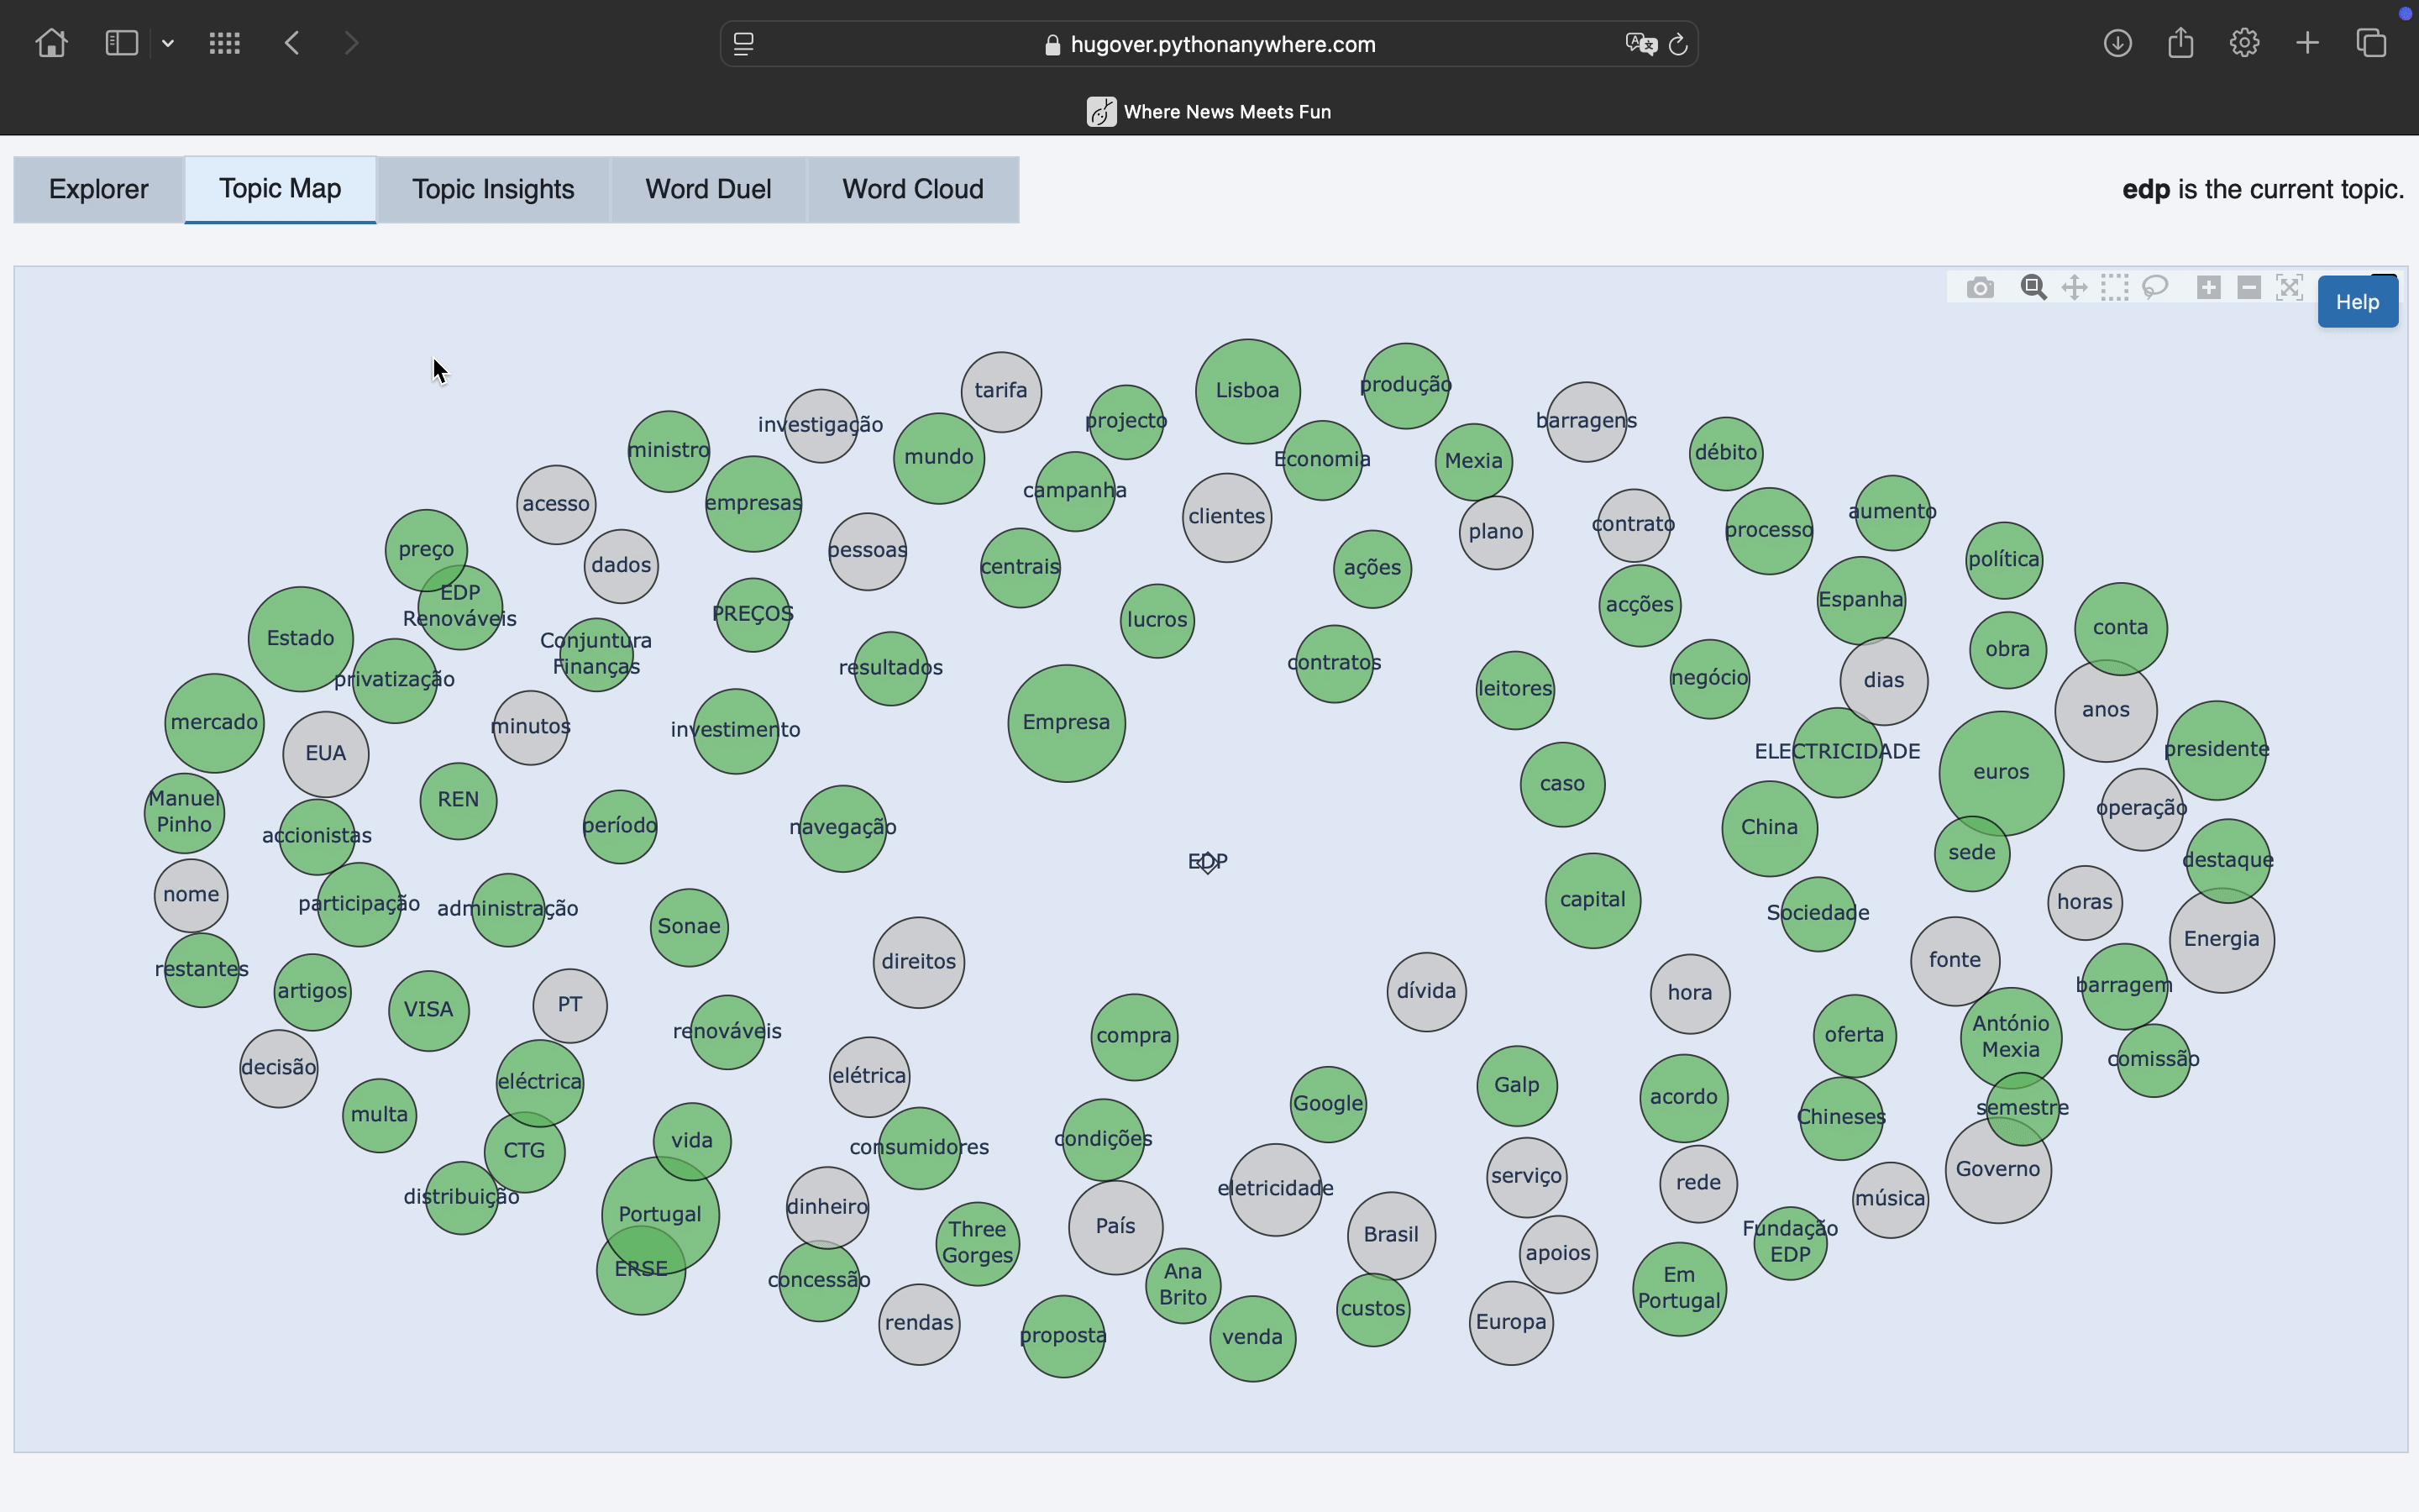Select the caso bubble
Screen dimensions: 2419x1512
coord(1562,784)
